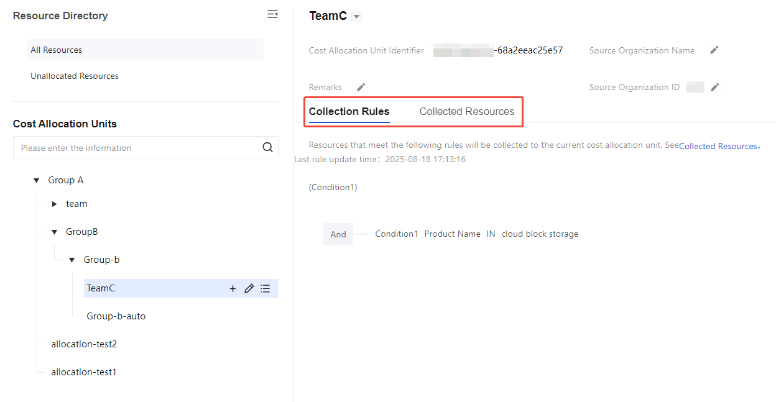Edit the Source Organization ID
The height and width of the screenshot is (402, 776).
(715, 87)
